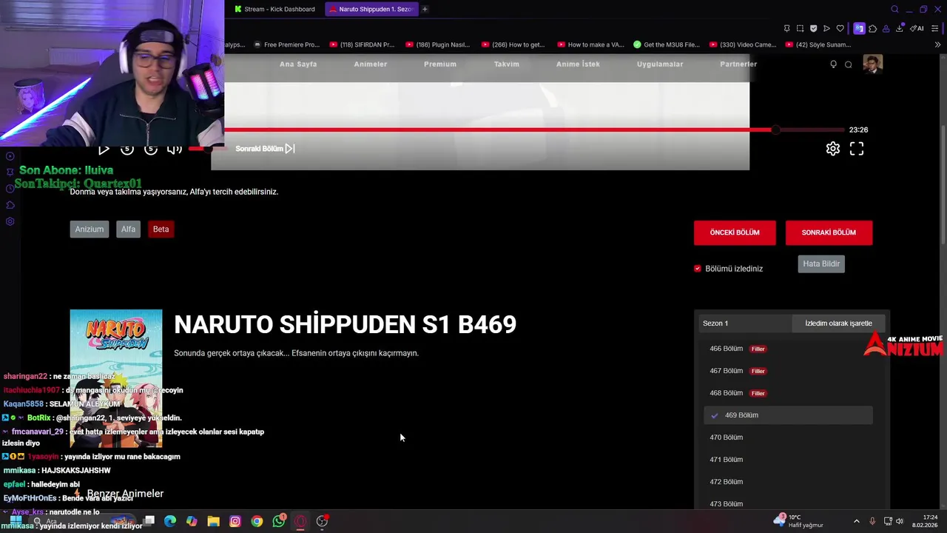The image size is (947, 533).
Task: Open Google Chrome from the taskbar
Action: pyautogui.click(x=257, y=521)
